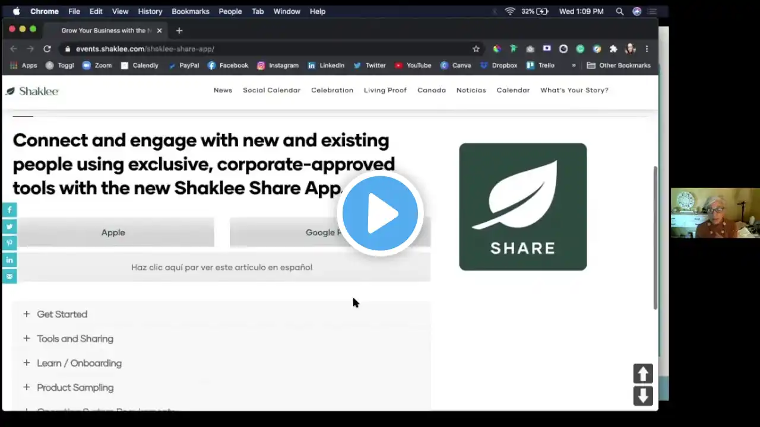Open the Living Proof link
The height and width of the screenshot is (427, 760).
pyautogui.click(x=385, y=90)
